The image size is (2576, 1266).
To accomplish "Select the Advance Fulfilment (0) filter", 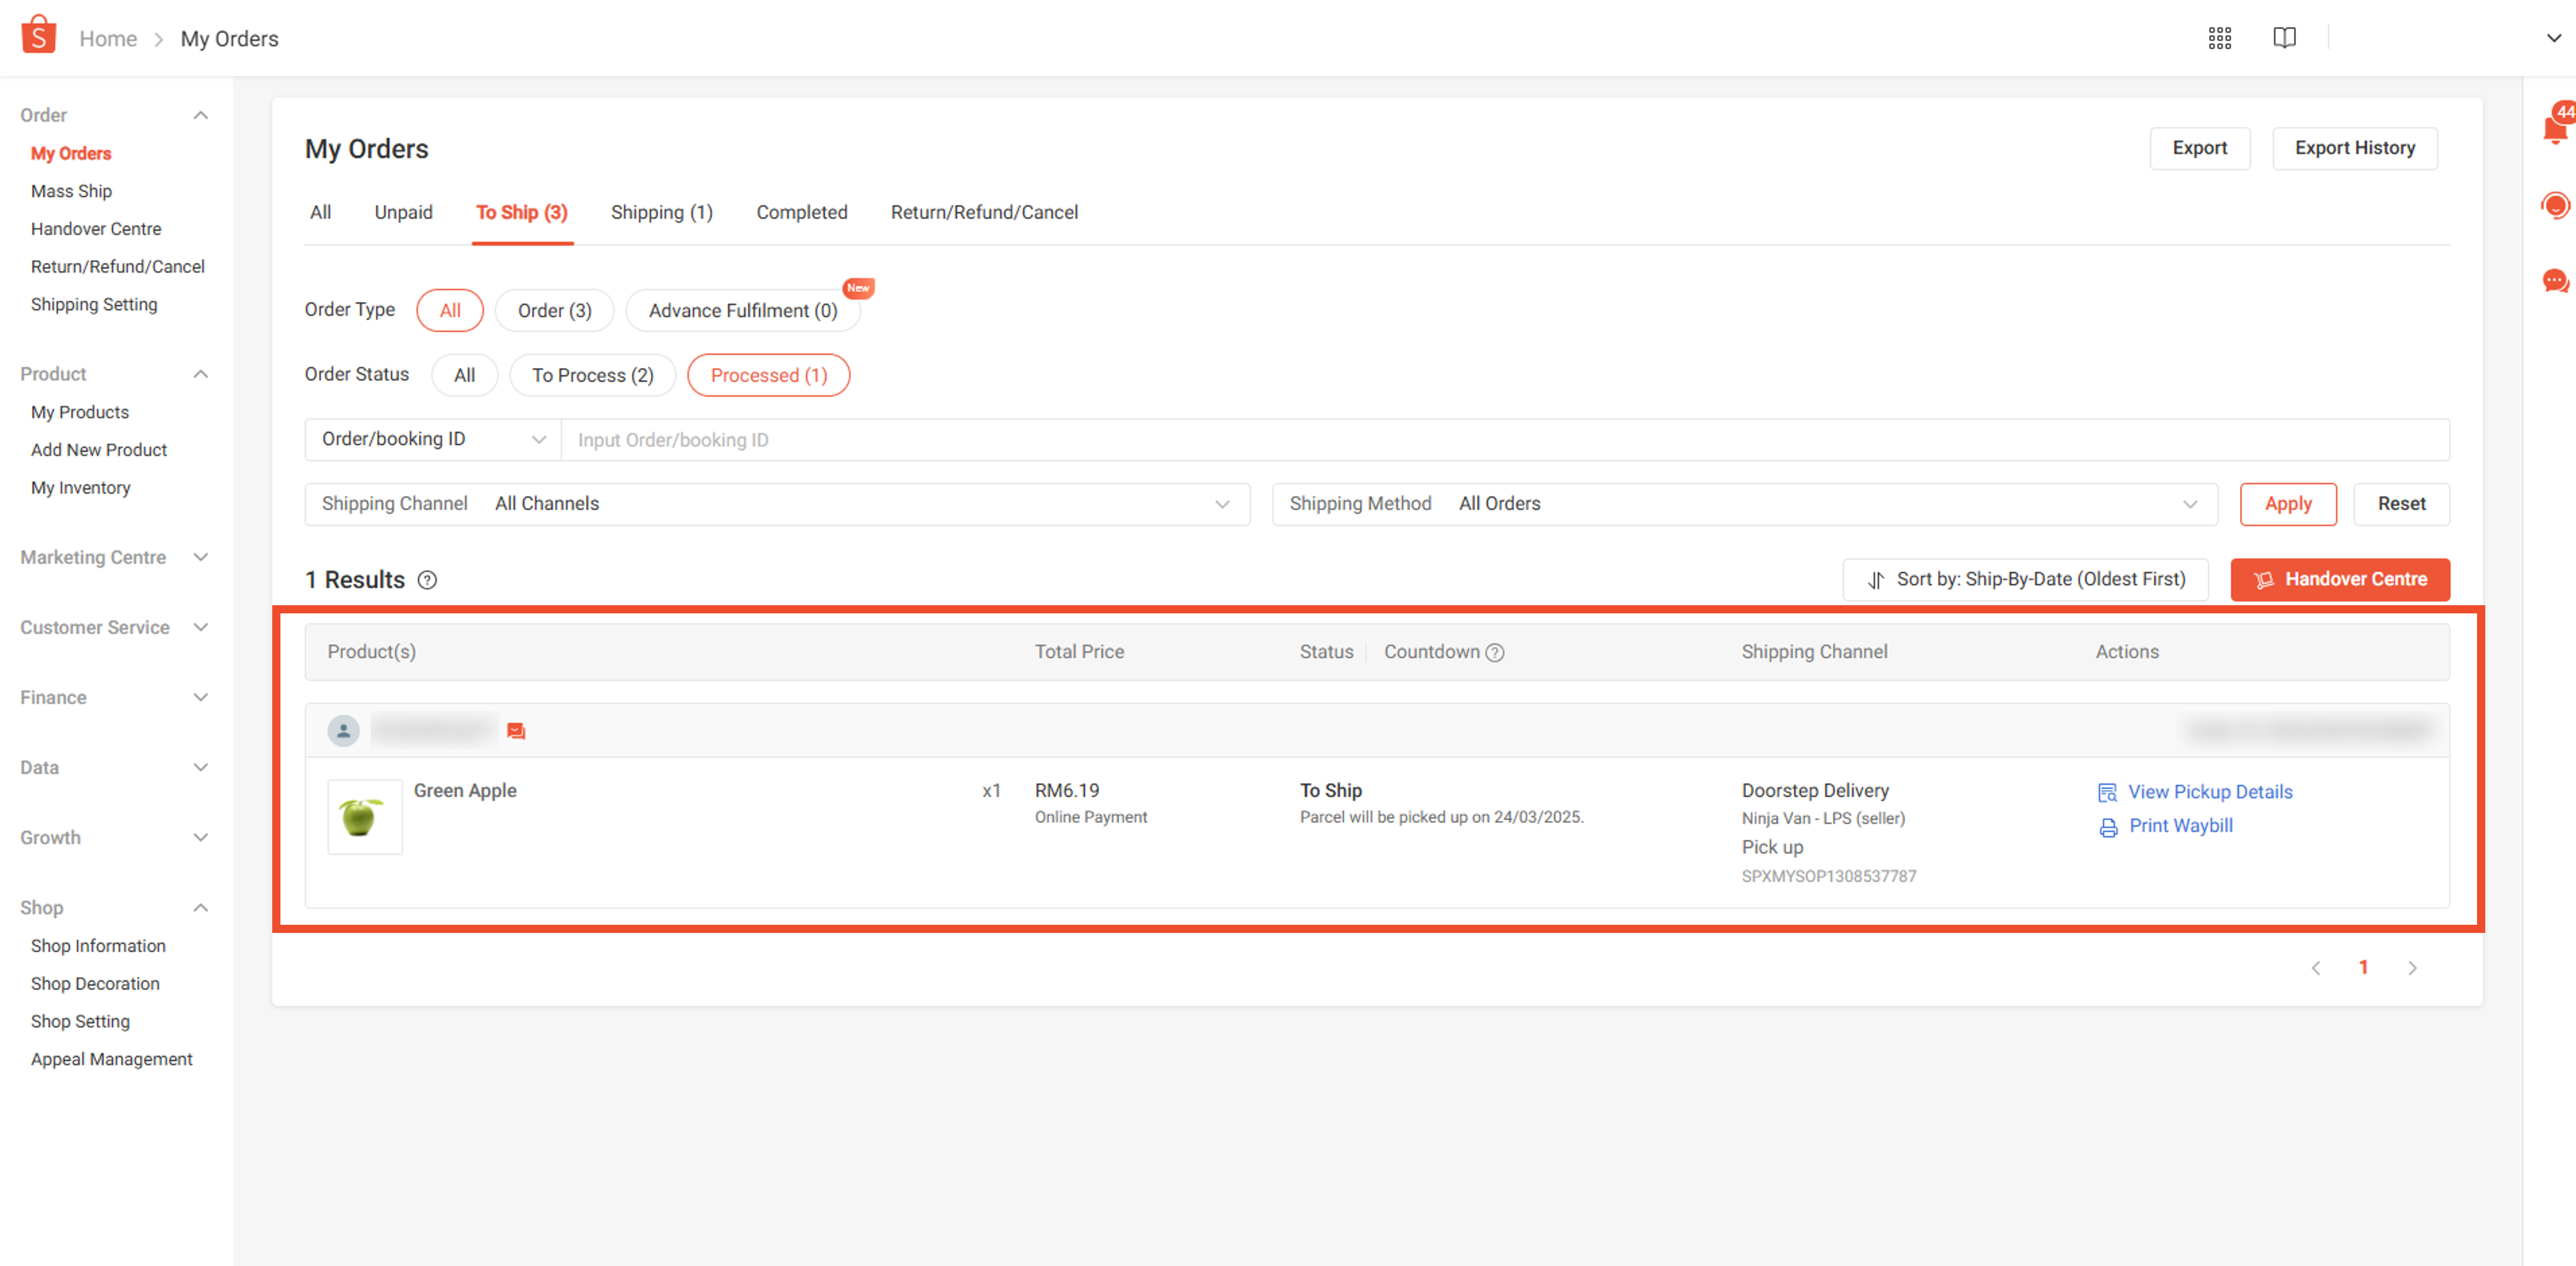I will 743,310.
